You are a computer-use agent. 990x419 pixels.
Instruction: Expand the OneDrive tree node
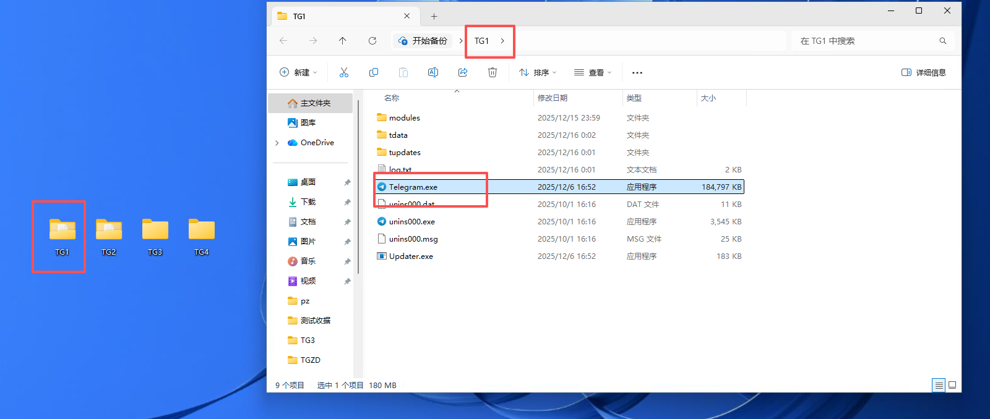click(x=277, y=143)
